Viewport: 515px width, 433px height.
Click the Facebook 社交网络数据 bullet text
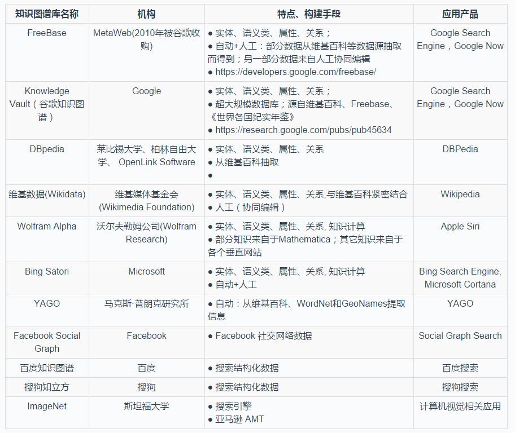coord(263,336)
